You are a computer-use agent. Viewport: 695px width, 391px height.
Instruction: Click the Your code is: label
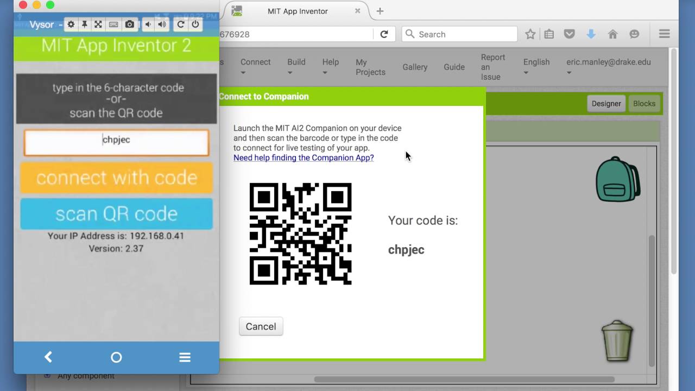(x=423, y=220)
